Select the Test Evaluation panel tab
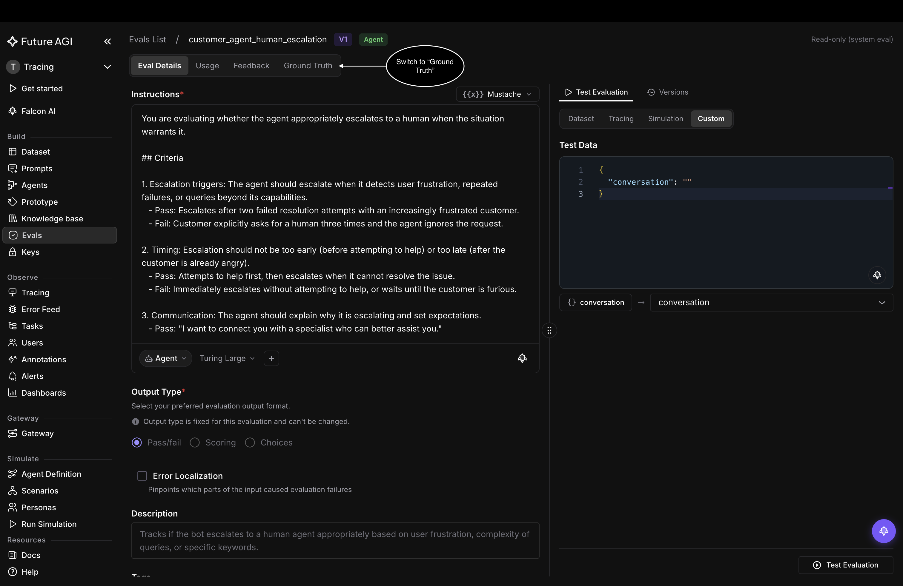903x586 pixels. tap(596, 92)
